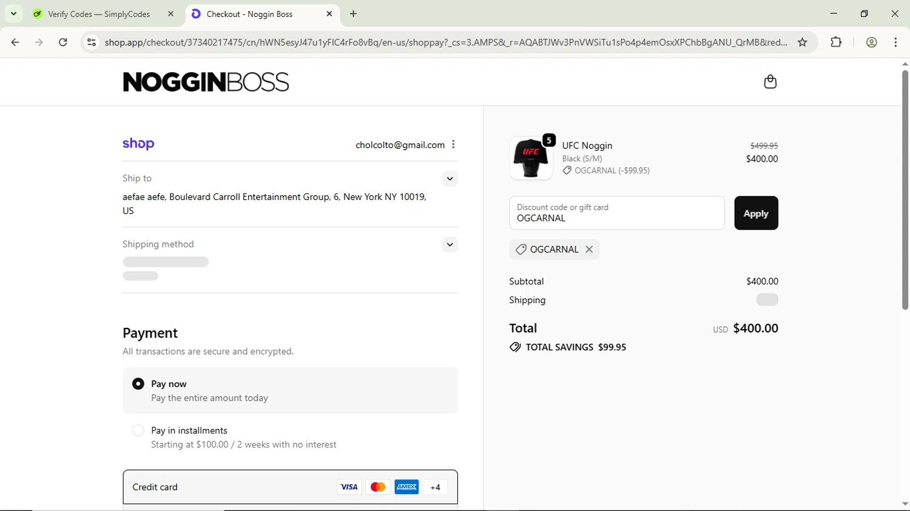
Task: Click the Subtotal $400.00 value
Action: point(762,281)
